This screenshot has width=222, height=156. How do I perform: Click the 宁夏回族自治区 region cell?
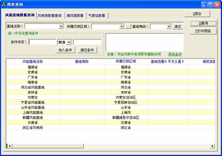point(126,102)
